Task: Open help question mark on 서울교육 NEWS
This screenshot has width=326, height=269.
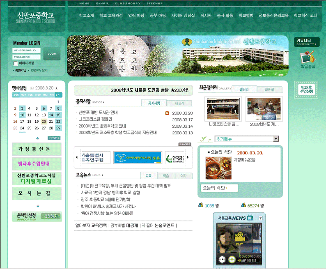Action: click(260, 218)
